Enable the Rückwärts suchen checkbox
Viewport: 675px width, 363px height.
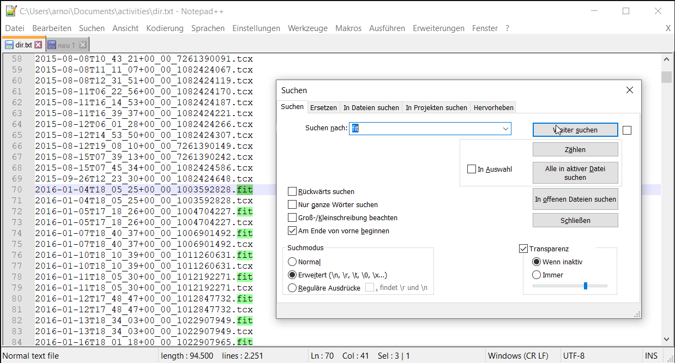292,192
